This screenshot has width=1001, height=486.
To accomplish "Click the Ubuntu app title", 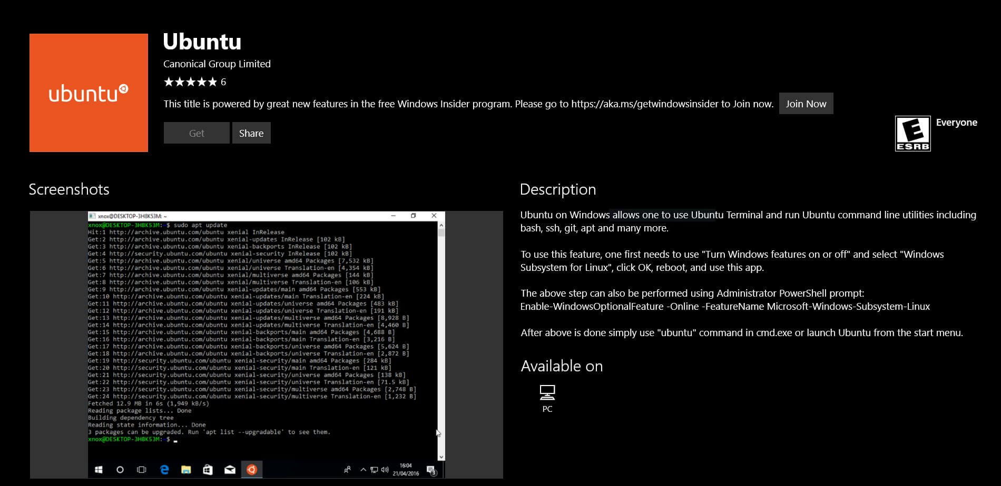I will (202, 42).
